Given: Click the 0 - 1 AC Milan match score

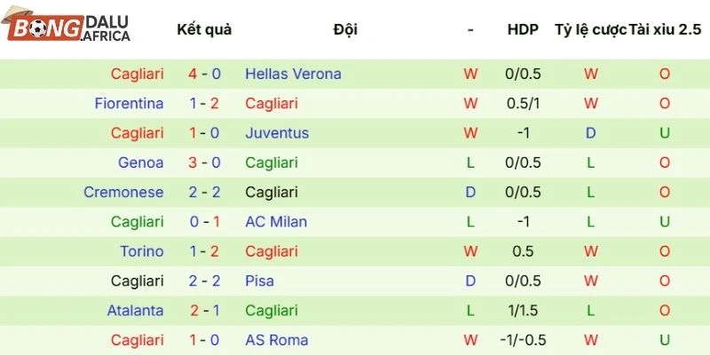Looking at the screenshot, I should pos(204,222).
